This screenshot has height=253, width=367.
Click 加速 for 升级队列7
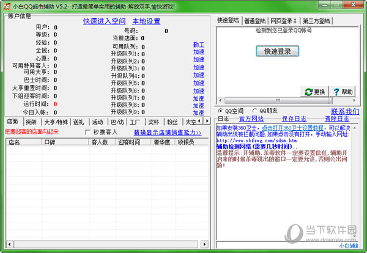(198, 98)
